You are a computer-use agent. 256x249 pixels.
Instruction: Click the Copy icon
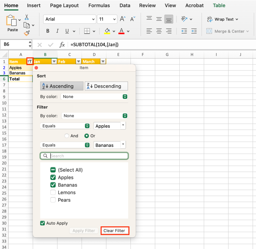26,25
